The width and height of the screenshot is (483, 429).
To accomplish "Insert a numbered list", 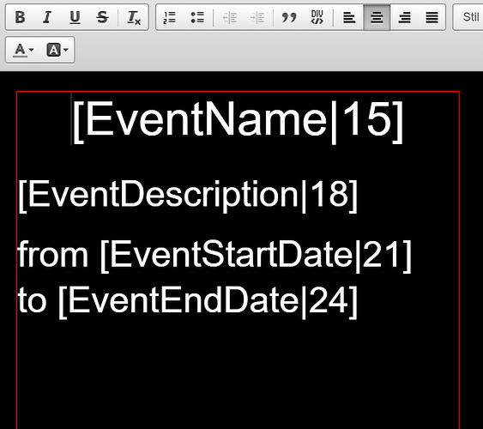I will (x=169, y=17).
